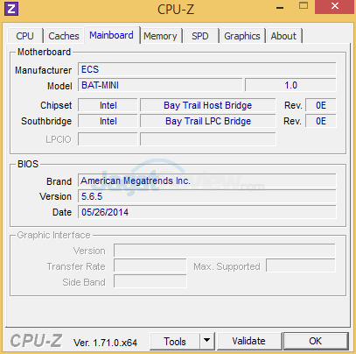Click the Chipset vendor Intel field
Screen dimensions: 356x354
pos(108,105)
